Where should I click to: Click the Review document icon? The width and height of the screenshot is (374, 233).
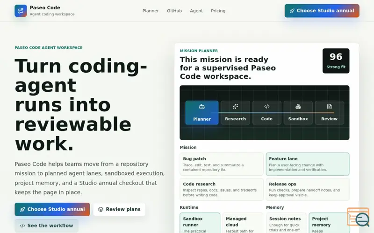pos(330,107)
